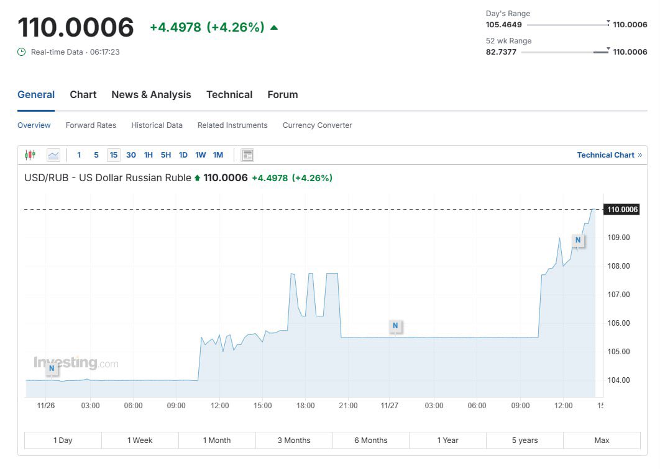
Task: Open Currency Converter sub-tab
Action: (318, 125)
